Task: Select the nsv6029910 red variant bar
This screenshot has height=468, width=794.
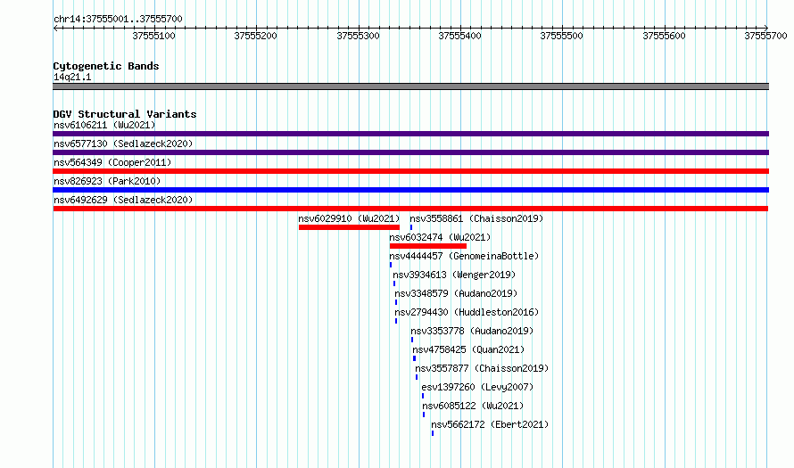Action: (x=349, y=227)
